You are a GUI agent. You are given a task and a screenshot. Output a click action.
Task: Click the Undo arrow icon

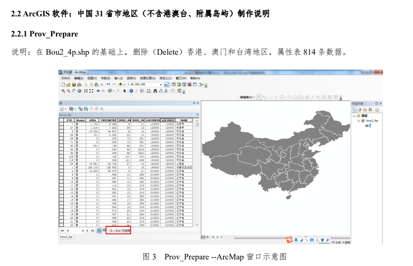point(108,85)
